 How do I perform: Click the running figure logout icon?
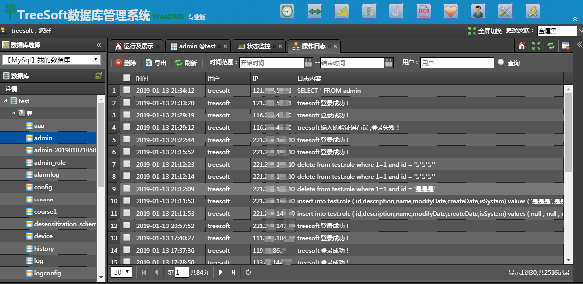tap(533, 11)
